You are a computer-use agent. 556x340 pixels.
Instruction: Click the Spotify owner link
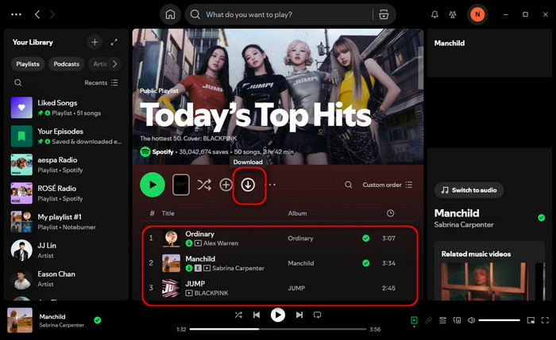(x=163, y=152)
